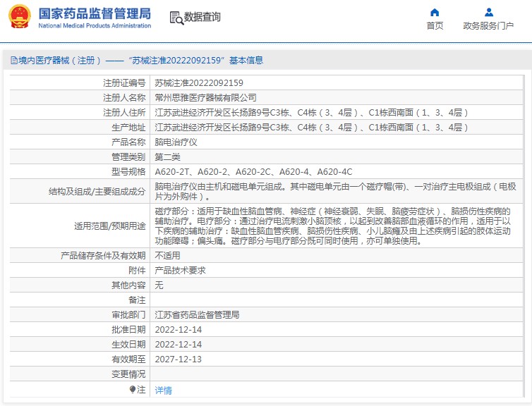Click the 审批部门 row label
The image size is (532, 406).
[x=128, y=315]
